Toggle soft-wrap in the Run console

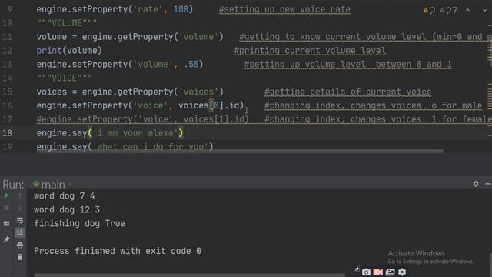tap(20, 221)
